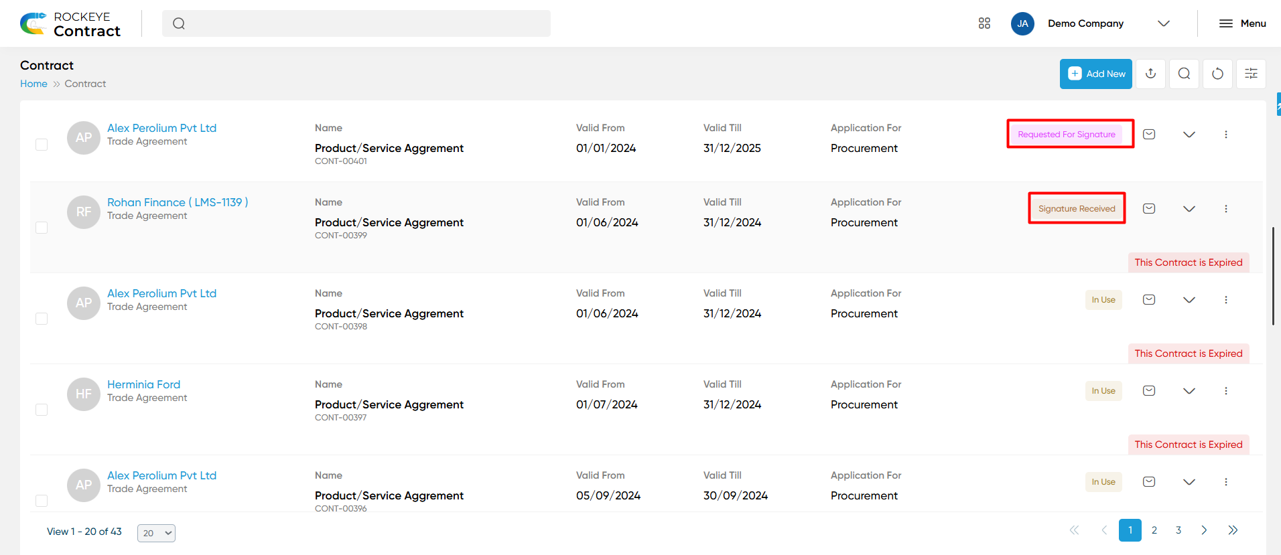Open the rows-per-page dropdown showing 20
1281x555 pixels.
click(x=156, y=533)
